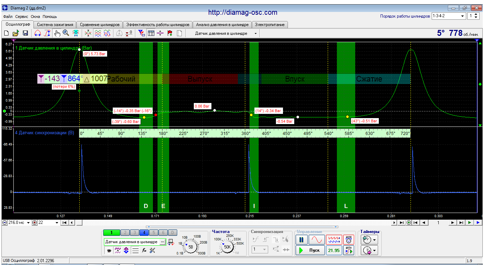Screen dimensions: 487x265
Task: Click the device sync icon next to channel name
Action: click(171, 242)
